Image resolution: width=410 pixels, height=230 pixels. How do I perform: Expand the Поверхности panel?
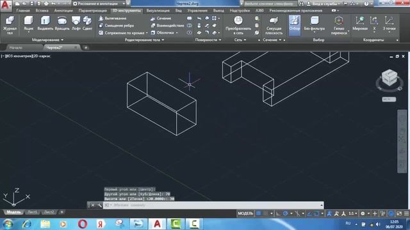click(208, 40)
